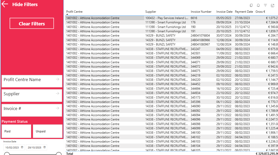
Task: Click the back arrow beside Hide Filters
Action: point(5,4)
